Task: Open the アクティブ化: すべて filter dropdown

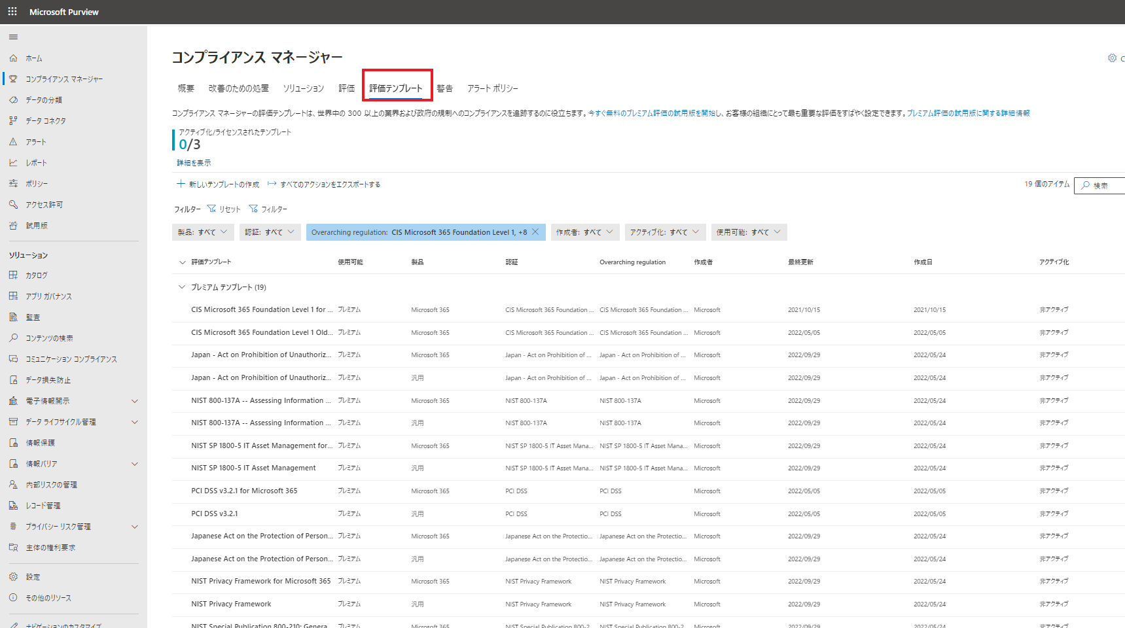Action: [x=664, y=232]
